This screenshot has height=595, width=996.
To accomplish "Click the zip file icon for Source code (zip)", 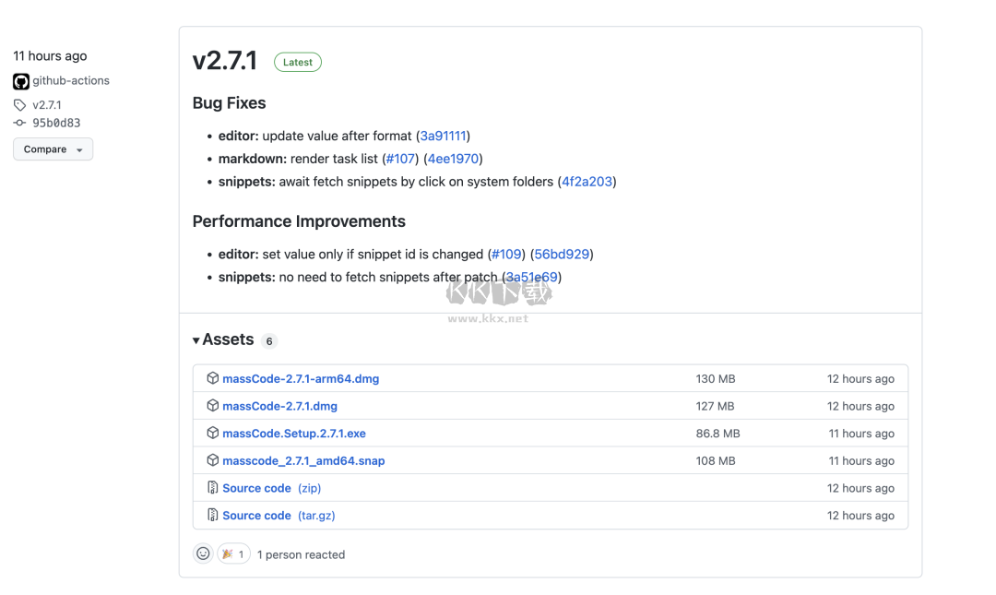I will pos(212,488).
